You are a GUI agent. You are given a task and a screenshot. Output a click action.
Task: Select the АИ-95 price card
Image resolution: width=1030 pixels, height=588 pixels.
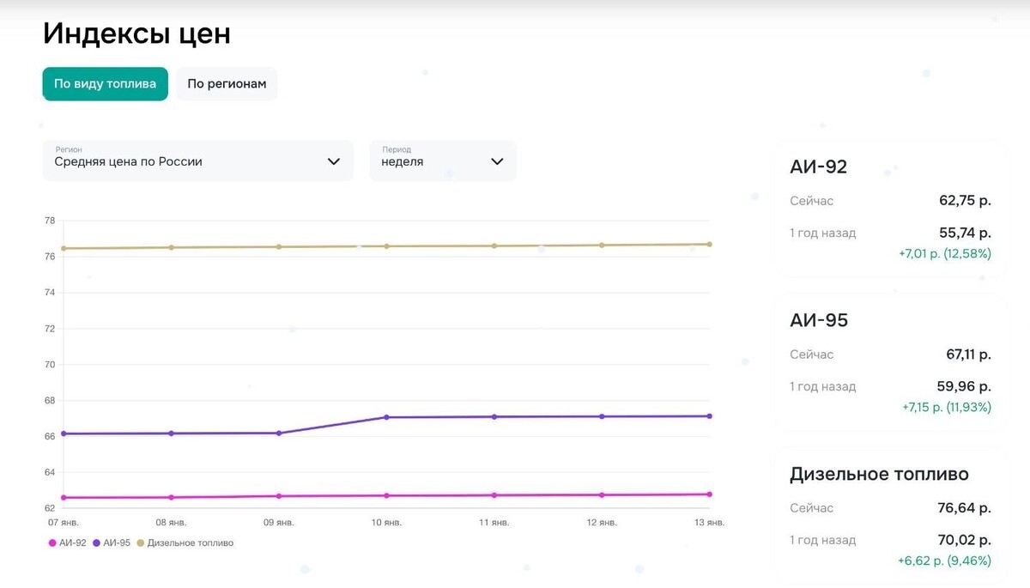pos(888,361)
